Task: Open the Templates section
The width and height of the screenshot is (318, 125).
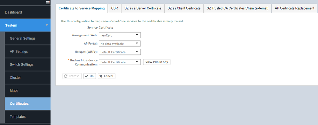Action: (28, 117)
